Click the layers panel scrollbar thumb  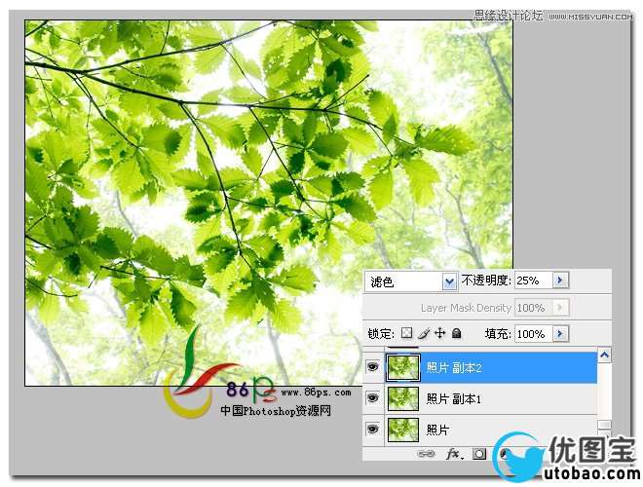pyautogui.click(x=604, y=425)
